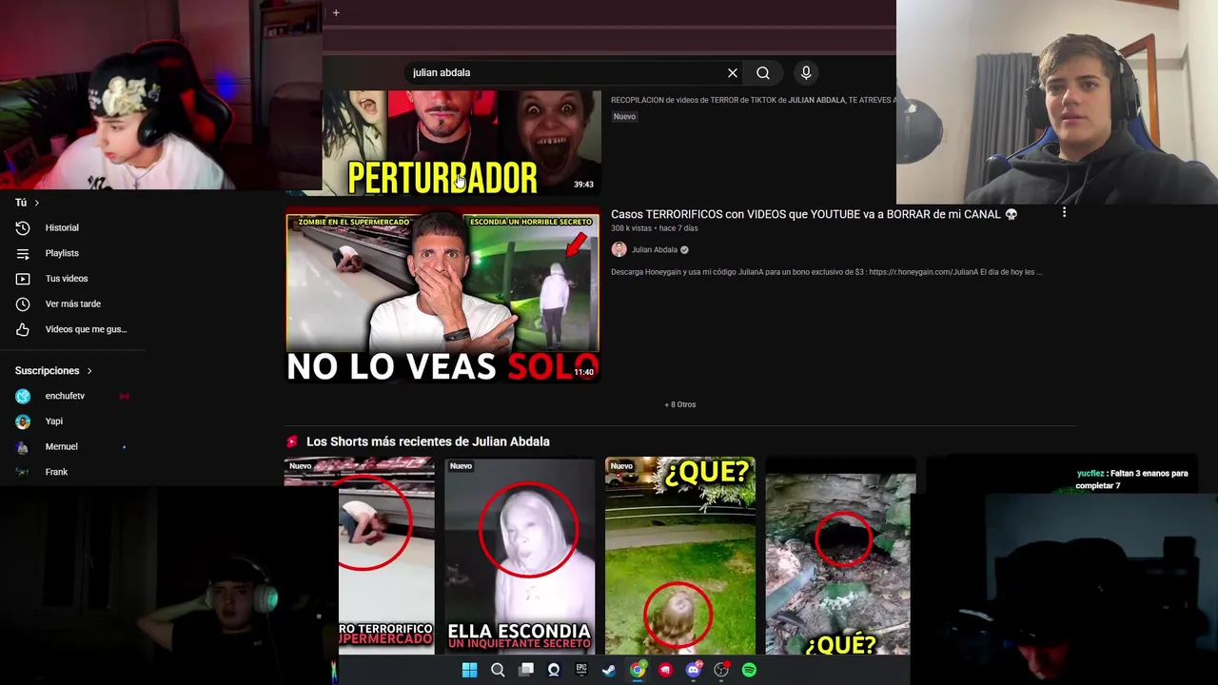Open Windows taskbar search

(x=498, y=670)
